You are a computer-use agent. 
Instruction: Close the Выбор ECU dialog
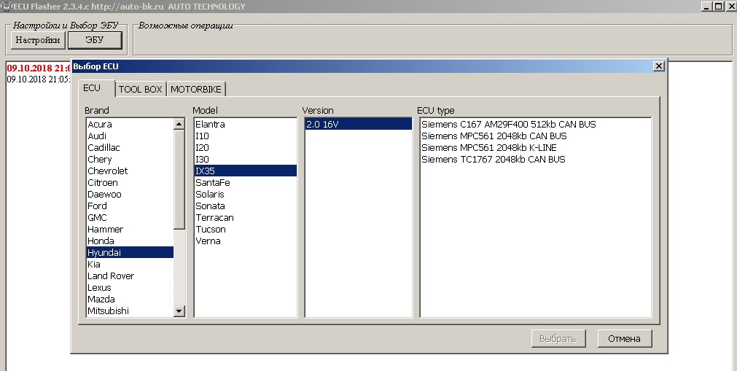pyautogui.click(x=659, y=66)
